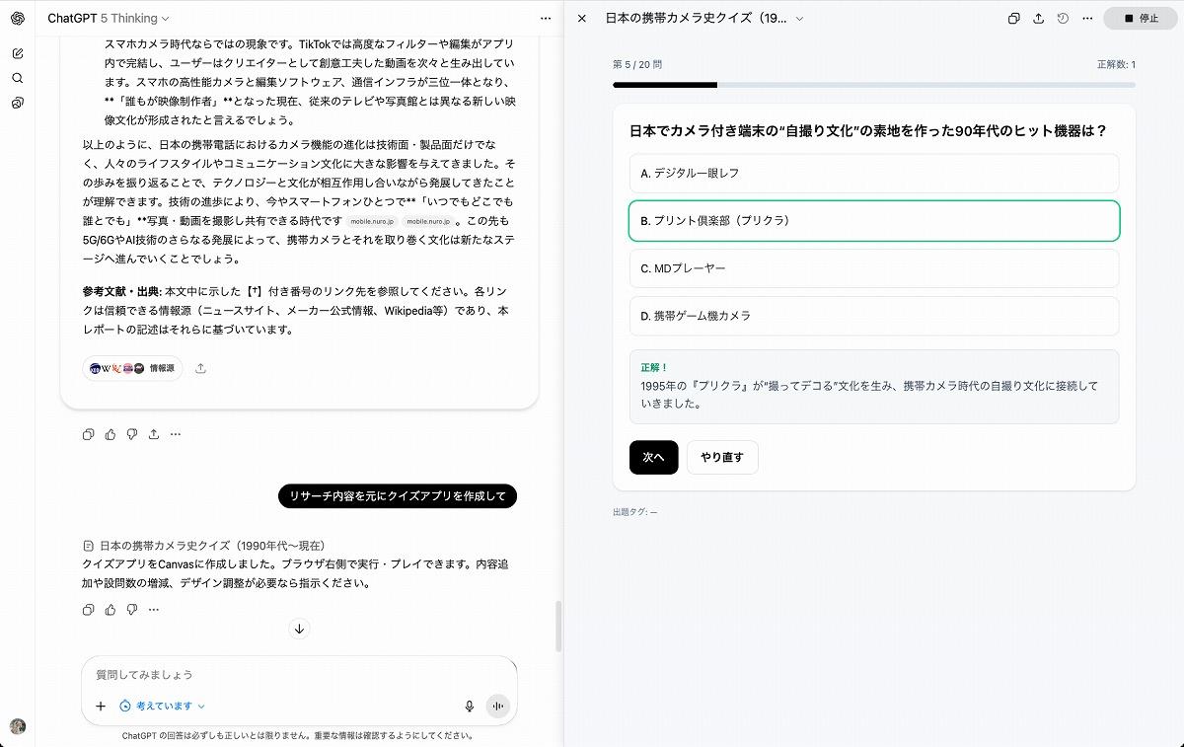This screenshot has height=747, width=1184.
Task: Open new chat from sidebar pencil icon
Action: pyautogui.click(x=18, y=53)
